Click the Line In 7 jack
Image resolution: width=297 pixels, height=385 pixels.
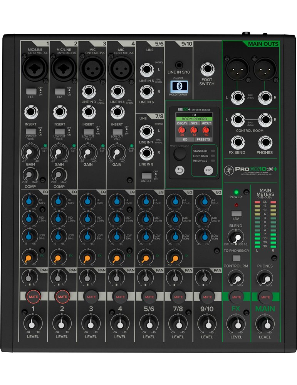pos(147,132)
